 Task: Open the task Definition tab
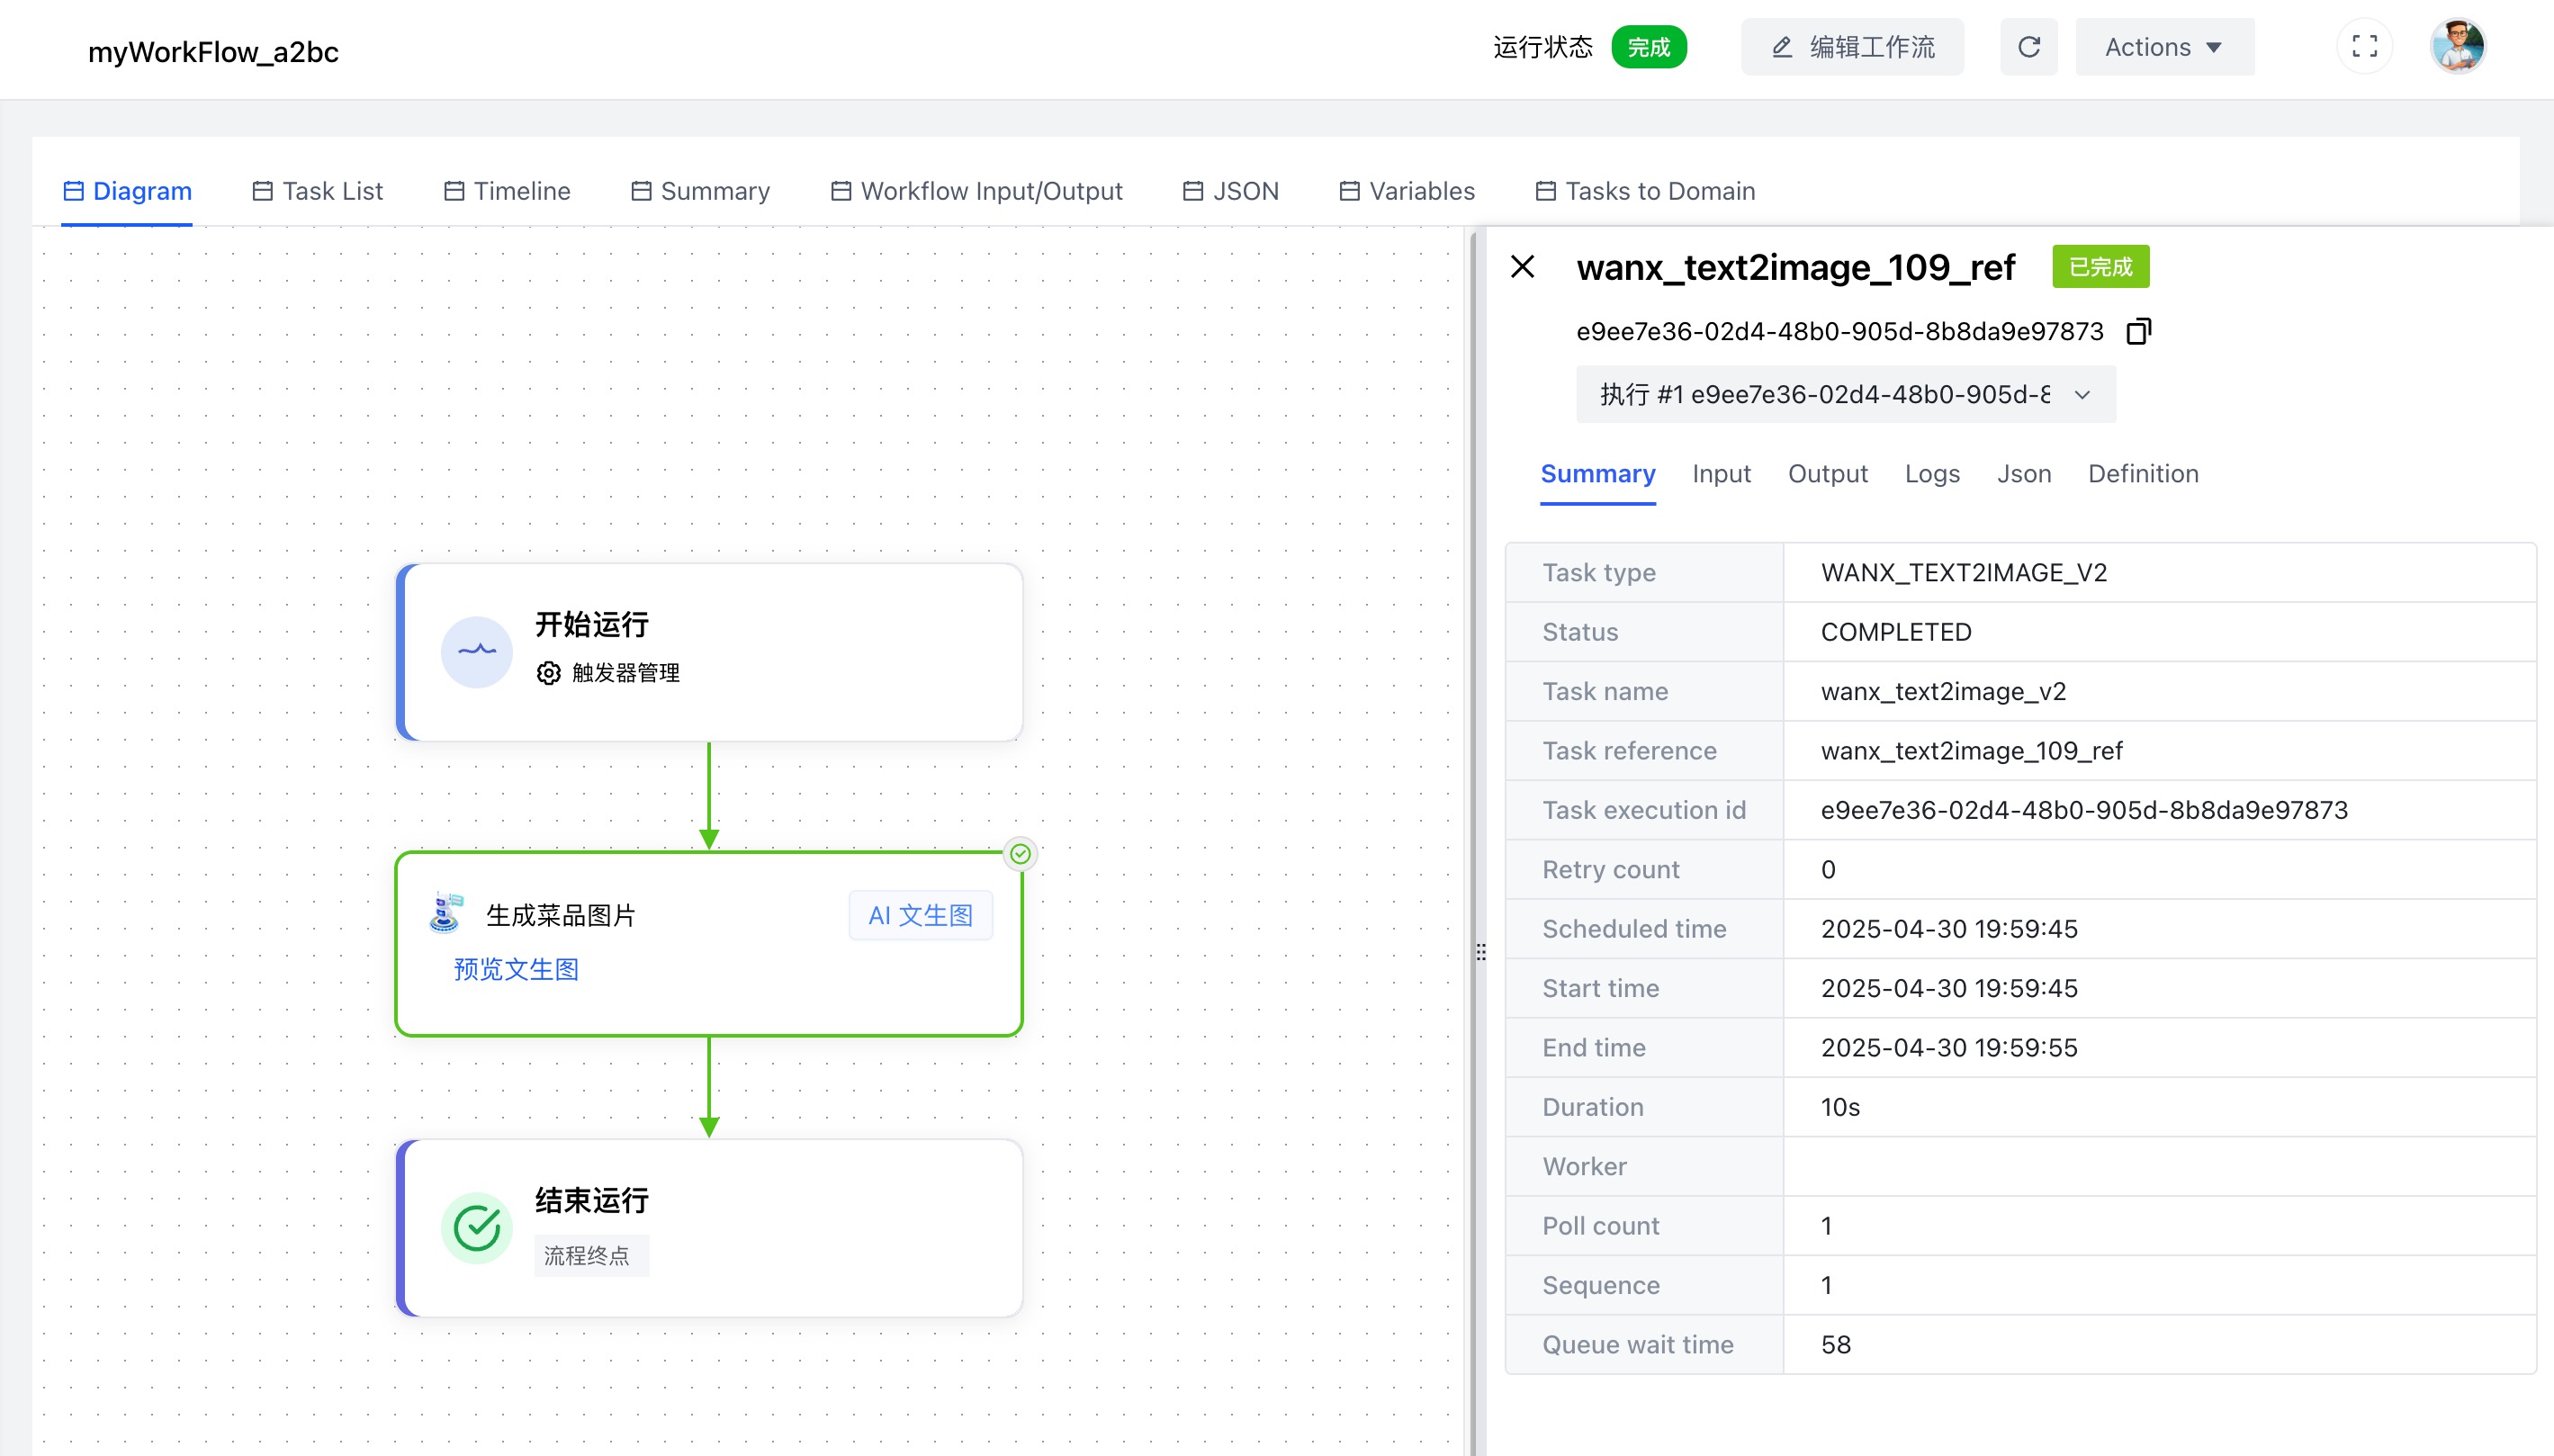point(2143,474)
